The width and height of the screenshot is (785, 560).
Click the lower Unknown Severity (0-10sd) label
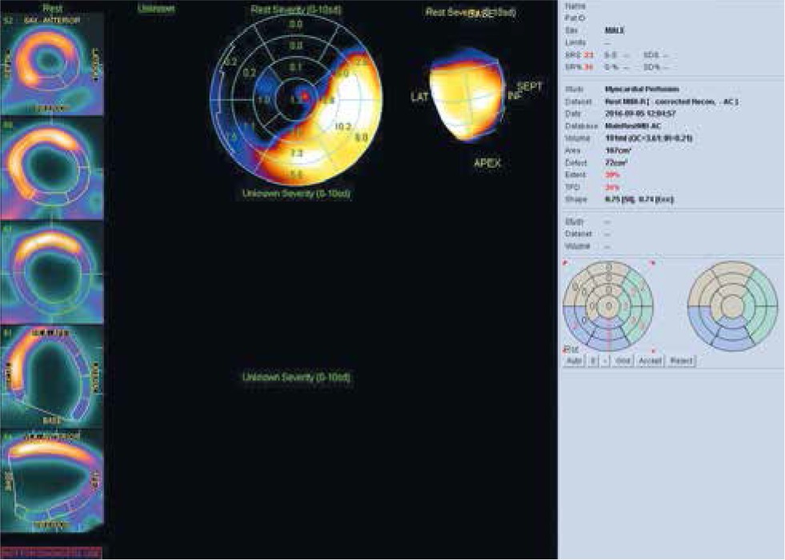(295, 377)
